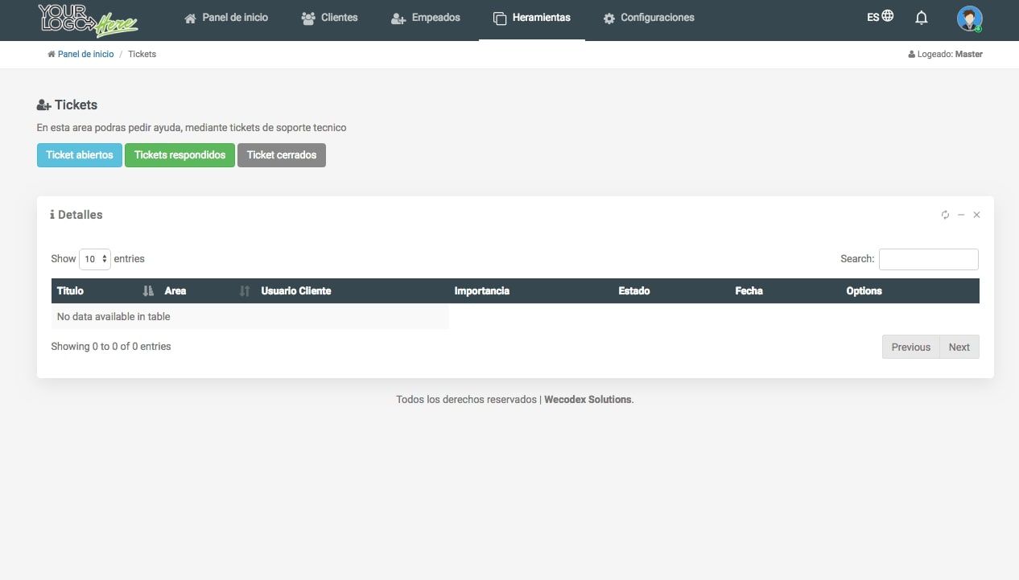Click the Tickets breadcrumb text
The image size is (1019, 580).
[142, 54]
